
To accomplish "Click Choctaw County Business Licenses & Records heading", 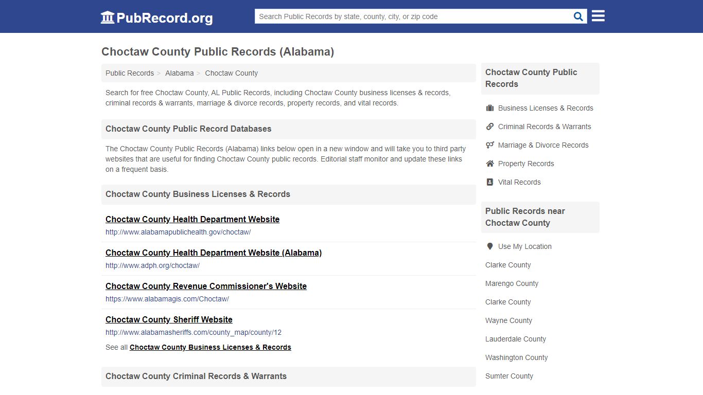I will click(198, 194).
